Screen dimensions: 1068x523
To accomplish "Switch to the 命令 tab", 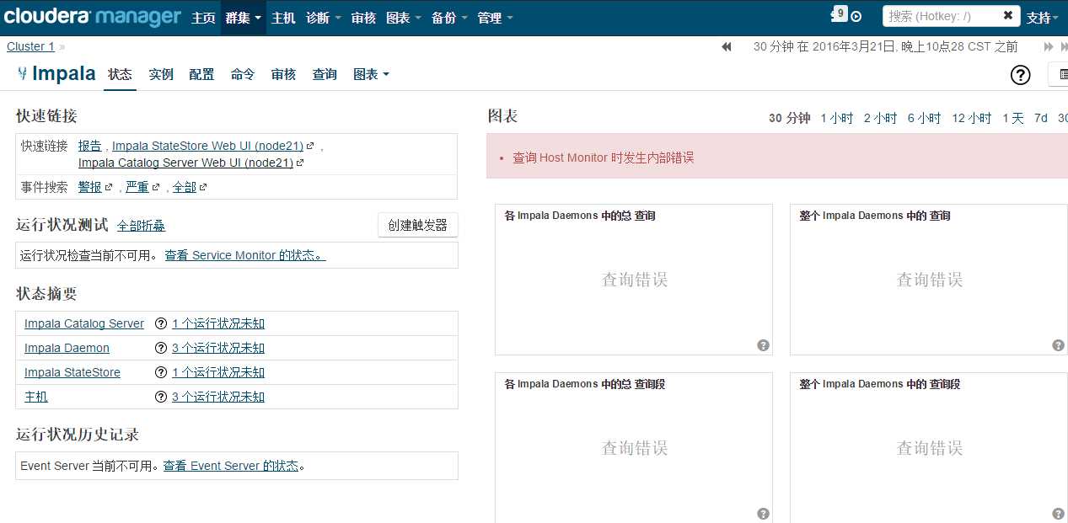I will pos(243,74).
